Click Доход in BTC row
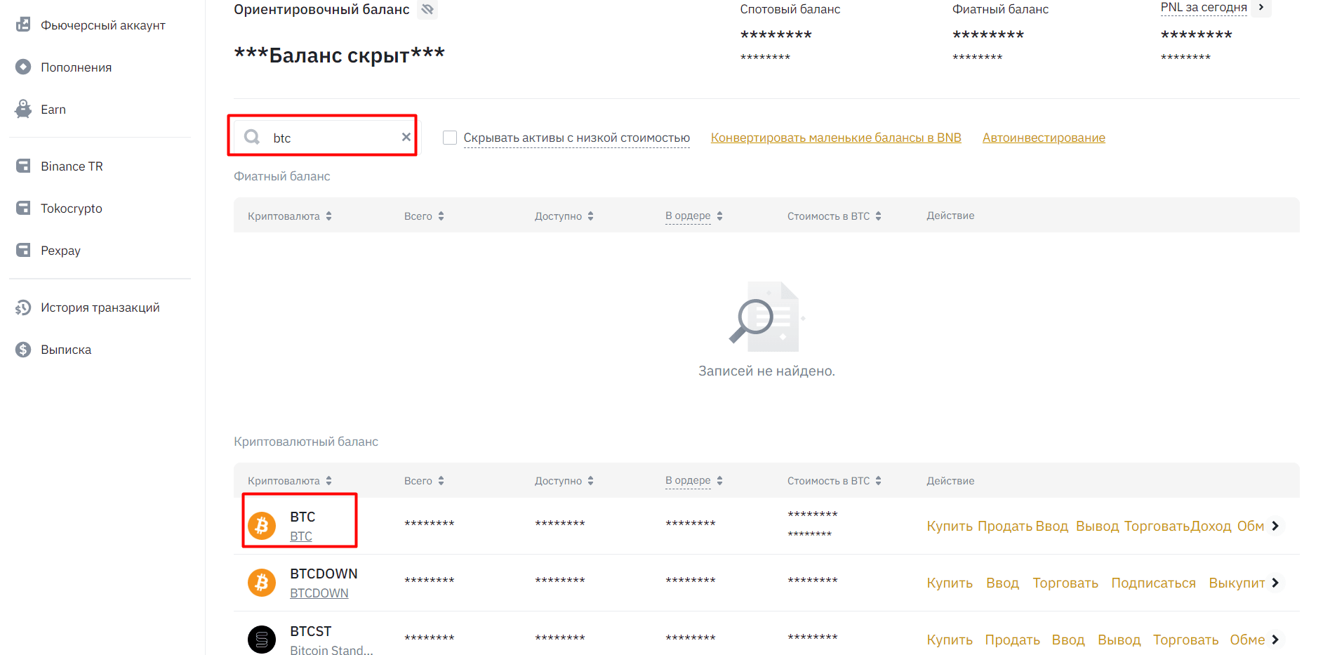The height and width of the screenshot is (655, 1323). pyautogui.click(x=1211, y=526)
